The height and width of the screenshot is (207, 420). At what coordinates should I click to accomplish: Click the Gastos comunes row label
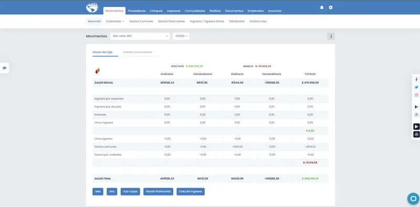tap(106, 147)
